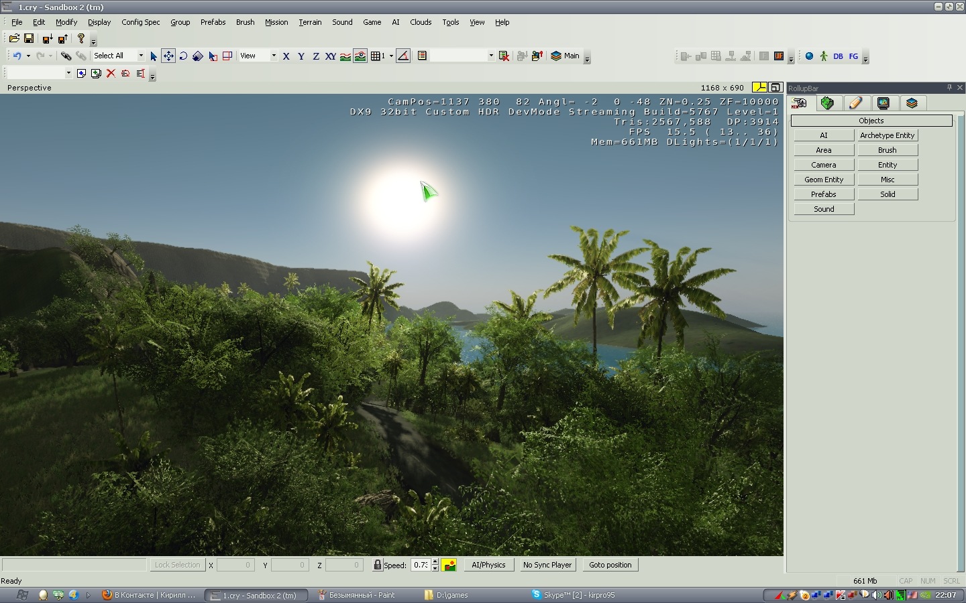
Task: Click the Speed value input field
Action: pyautogui.click(x=420, y=565)
